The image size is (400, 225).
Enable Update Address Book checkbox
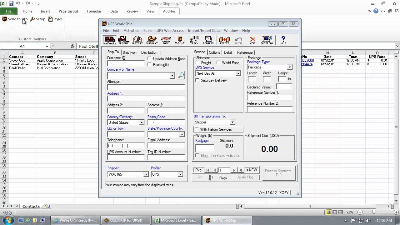(149, 58)
